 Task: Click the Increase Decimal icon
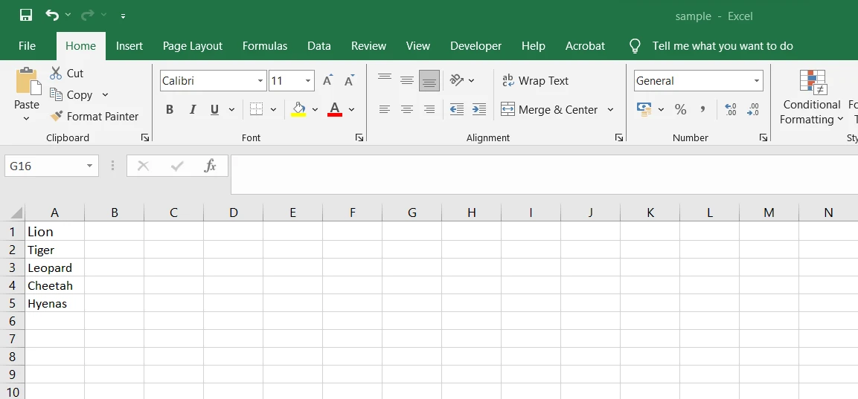pyautogui.click(x=730, y=109)
